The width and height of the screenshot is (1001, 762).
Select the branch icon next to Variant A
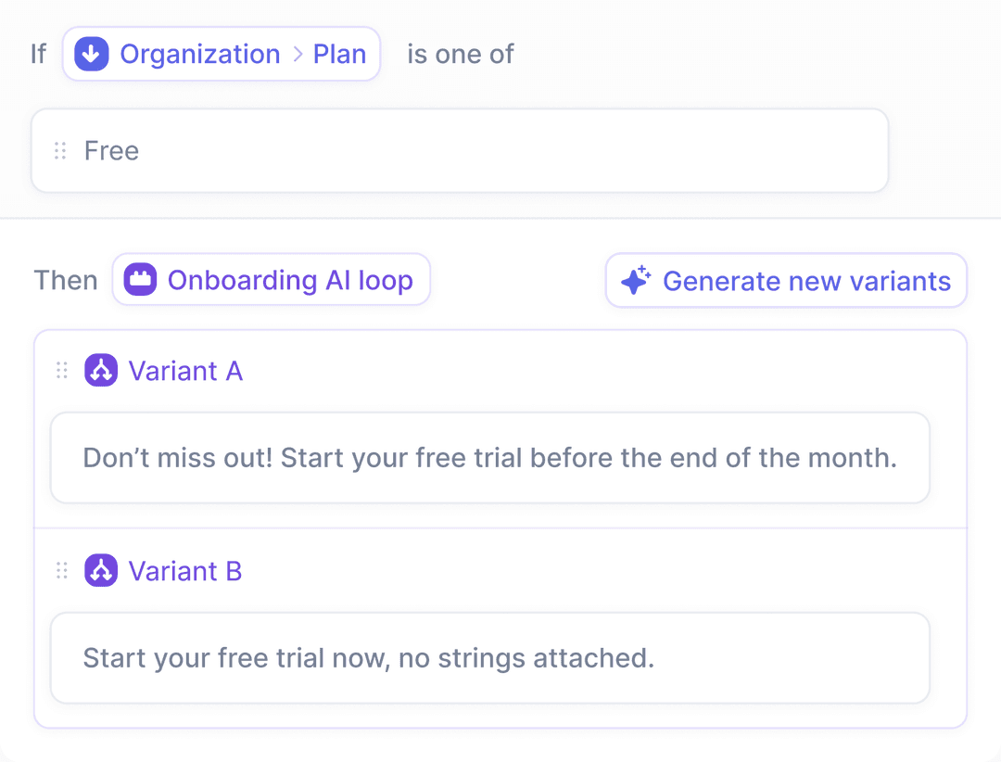101,370
